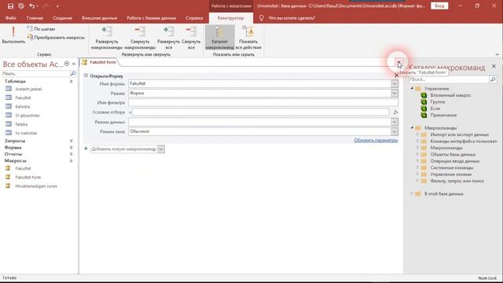Select Группа in the catalog
This screenshot has width=503, height=283.
(x=438, y=101)
